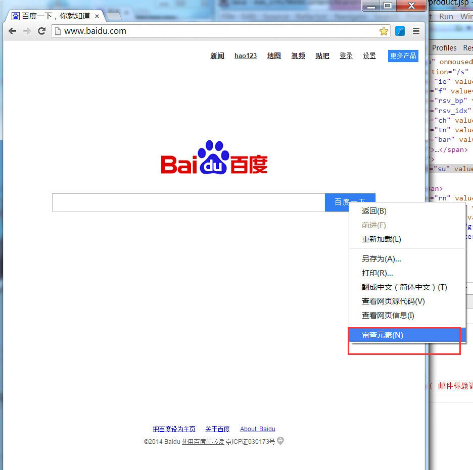Choose 另存为(A)... from the context menu
This screenshot has height=470, width=473.
407,259
